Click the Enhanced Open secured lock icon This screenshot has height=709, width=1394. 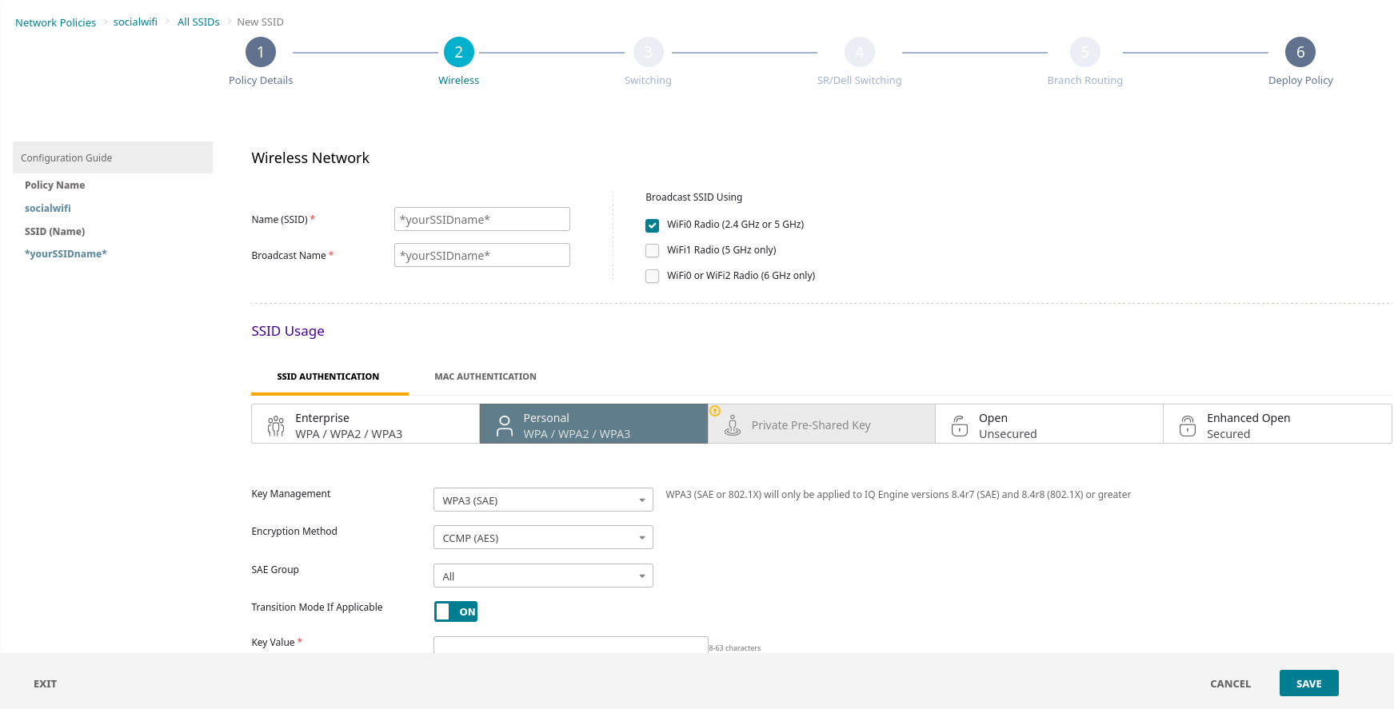[1188, 426]
